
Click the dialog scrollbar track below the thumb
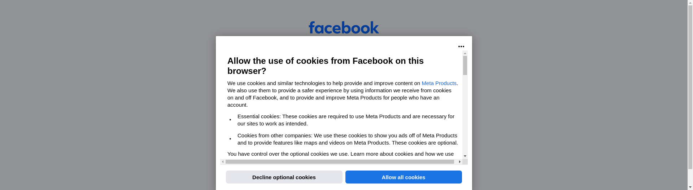pyautogui.click(x=465, y=115)
